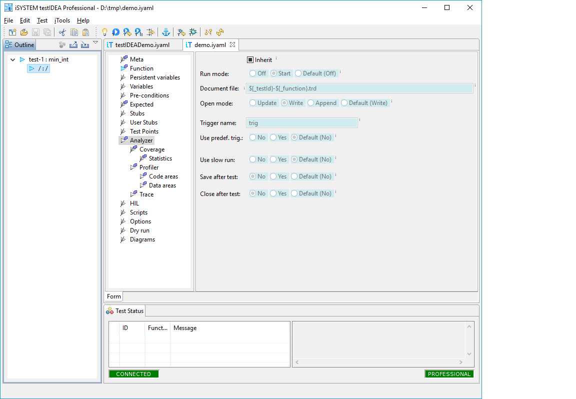Click the Trigger name input field

(301, 123)
